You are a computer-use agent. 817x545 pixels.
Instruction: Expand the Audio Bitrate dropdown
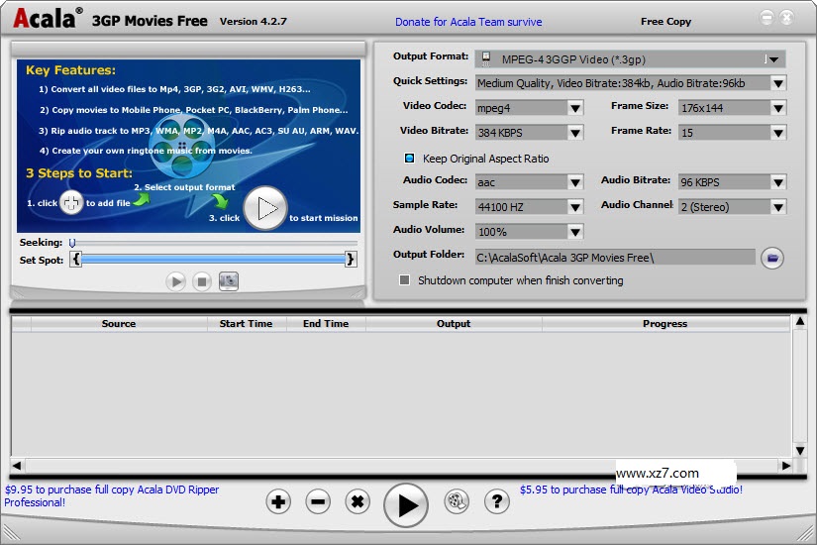pyautogui.click(x=778, y=182)
